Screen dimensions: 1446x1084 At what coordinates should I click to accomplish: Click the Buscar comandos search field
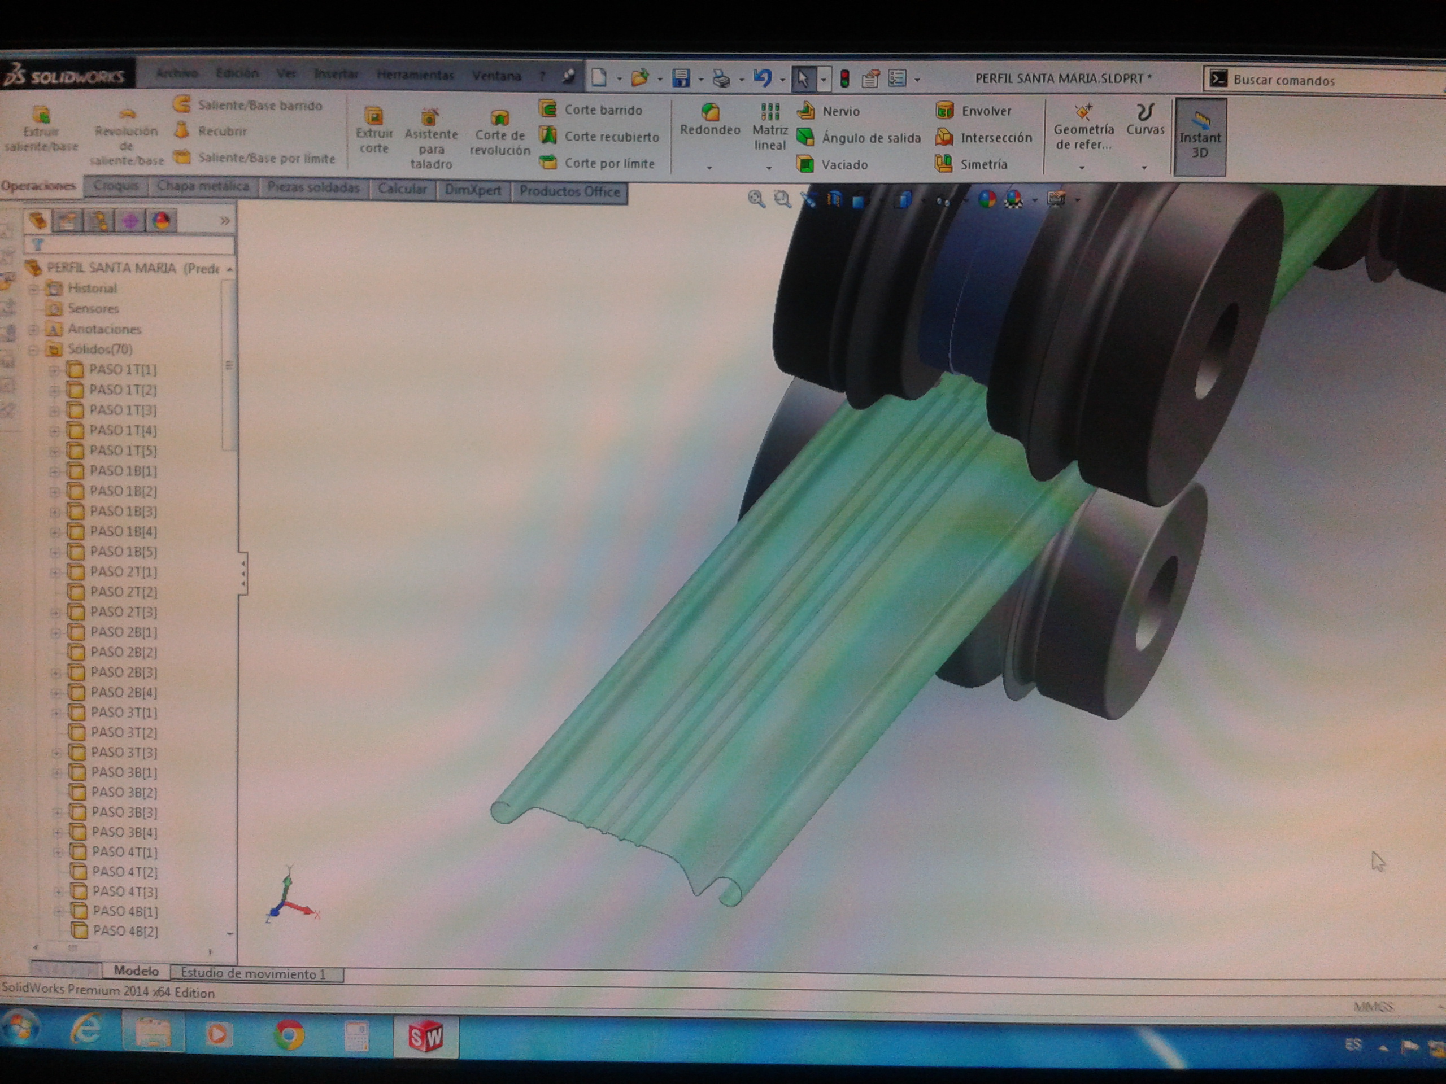(1325, 80)
